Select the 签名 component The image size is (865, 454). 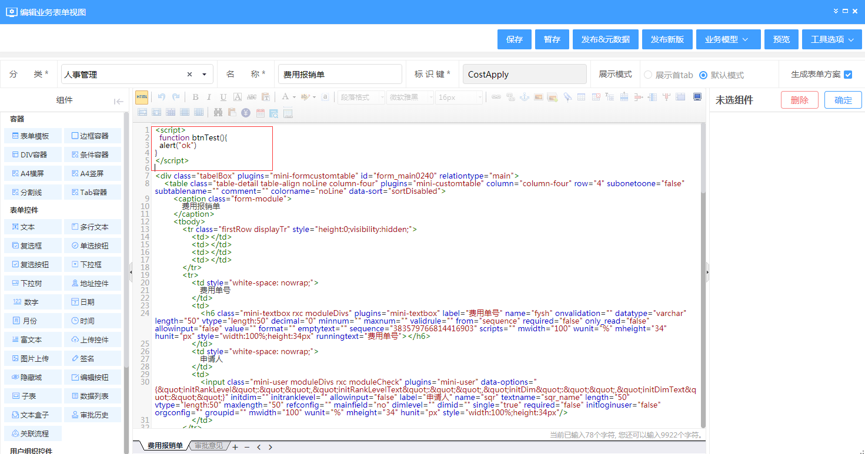(x=93, y=358)
